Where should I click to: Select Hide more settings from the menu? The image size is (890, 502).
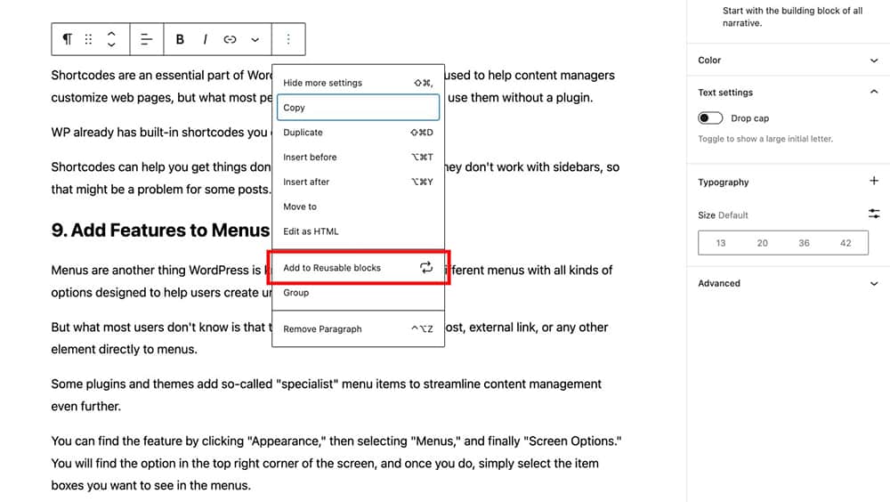point(358,83)
